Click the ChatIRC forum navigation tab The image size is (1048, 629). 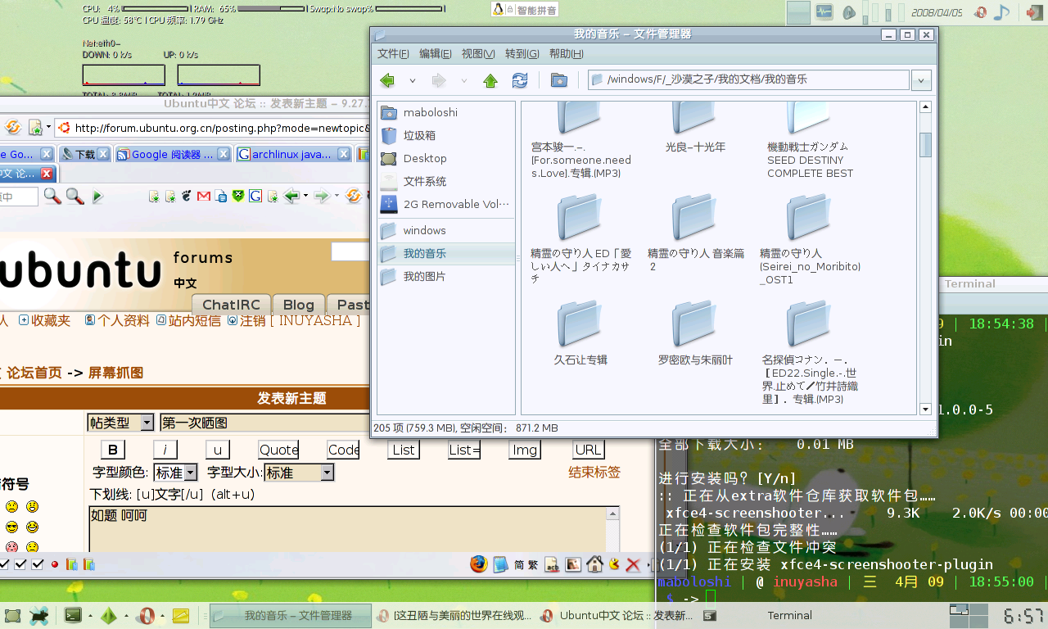(x=232, y=305)
